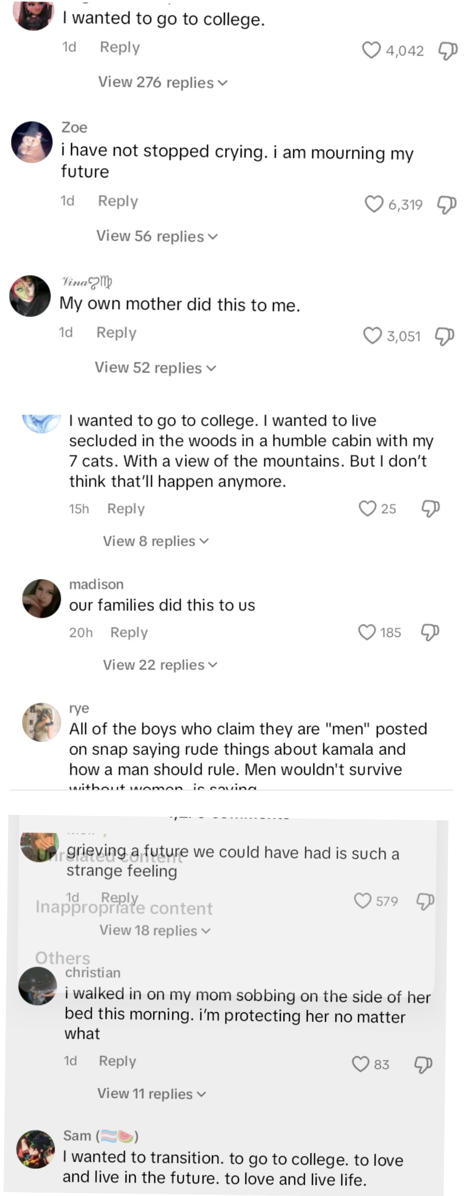Open View 52 replies thread
The width and height of the screenshot is (464, 1196).
156,368
